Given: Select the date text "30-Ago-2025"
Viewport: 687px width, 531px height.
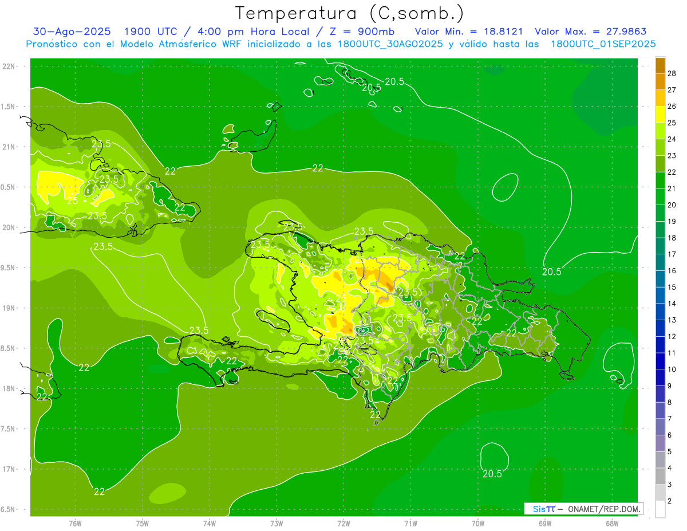Looking at the screenshot, I should tap(72, 32).
